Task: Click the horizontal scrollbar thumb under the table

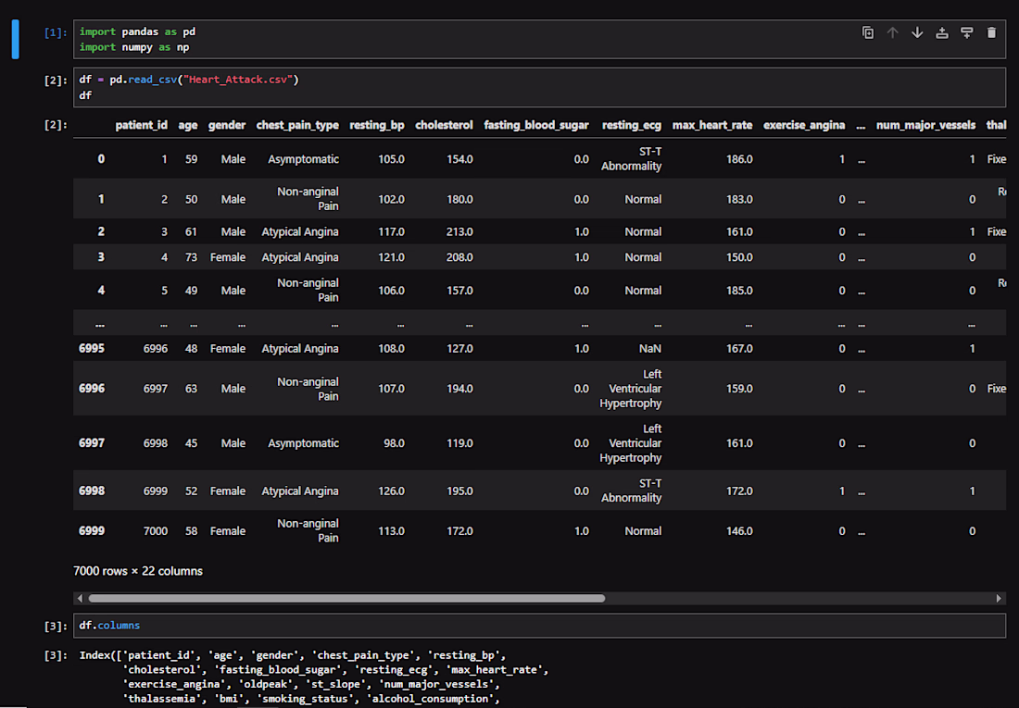Action: point(346,598)
